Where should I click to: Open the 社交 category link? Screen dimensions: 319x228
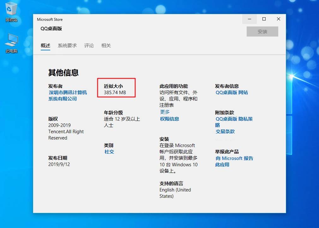click(x=109, y=152)
